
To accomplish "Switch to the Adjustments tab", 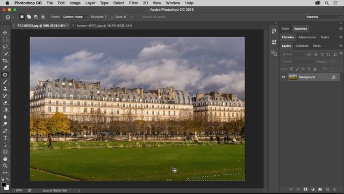I will tap(307, 37).
